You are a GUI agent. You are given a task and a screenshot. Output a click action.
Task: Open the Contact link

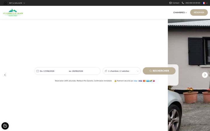tap(176, 3)
